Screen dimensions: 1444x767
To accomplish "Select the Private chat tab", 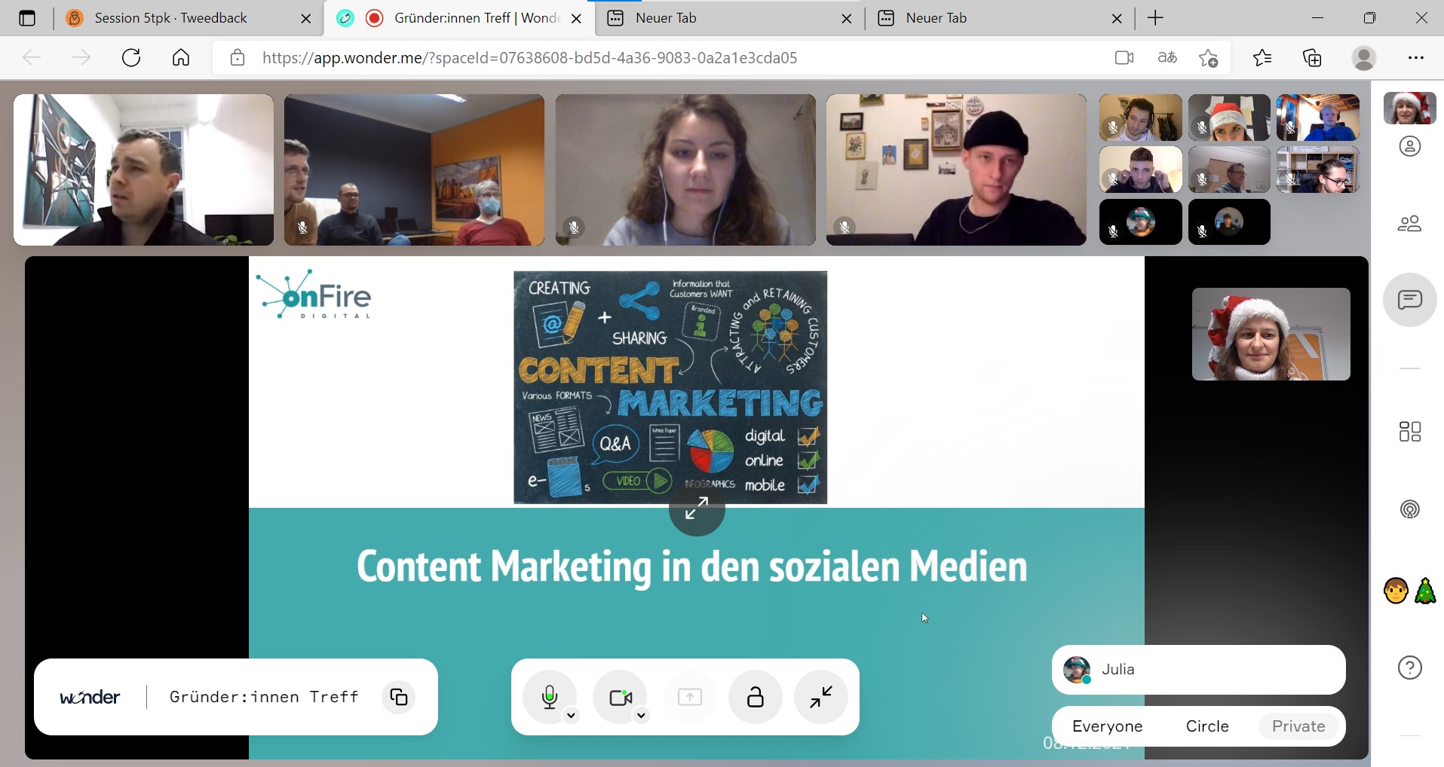I will 1298,726.
